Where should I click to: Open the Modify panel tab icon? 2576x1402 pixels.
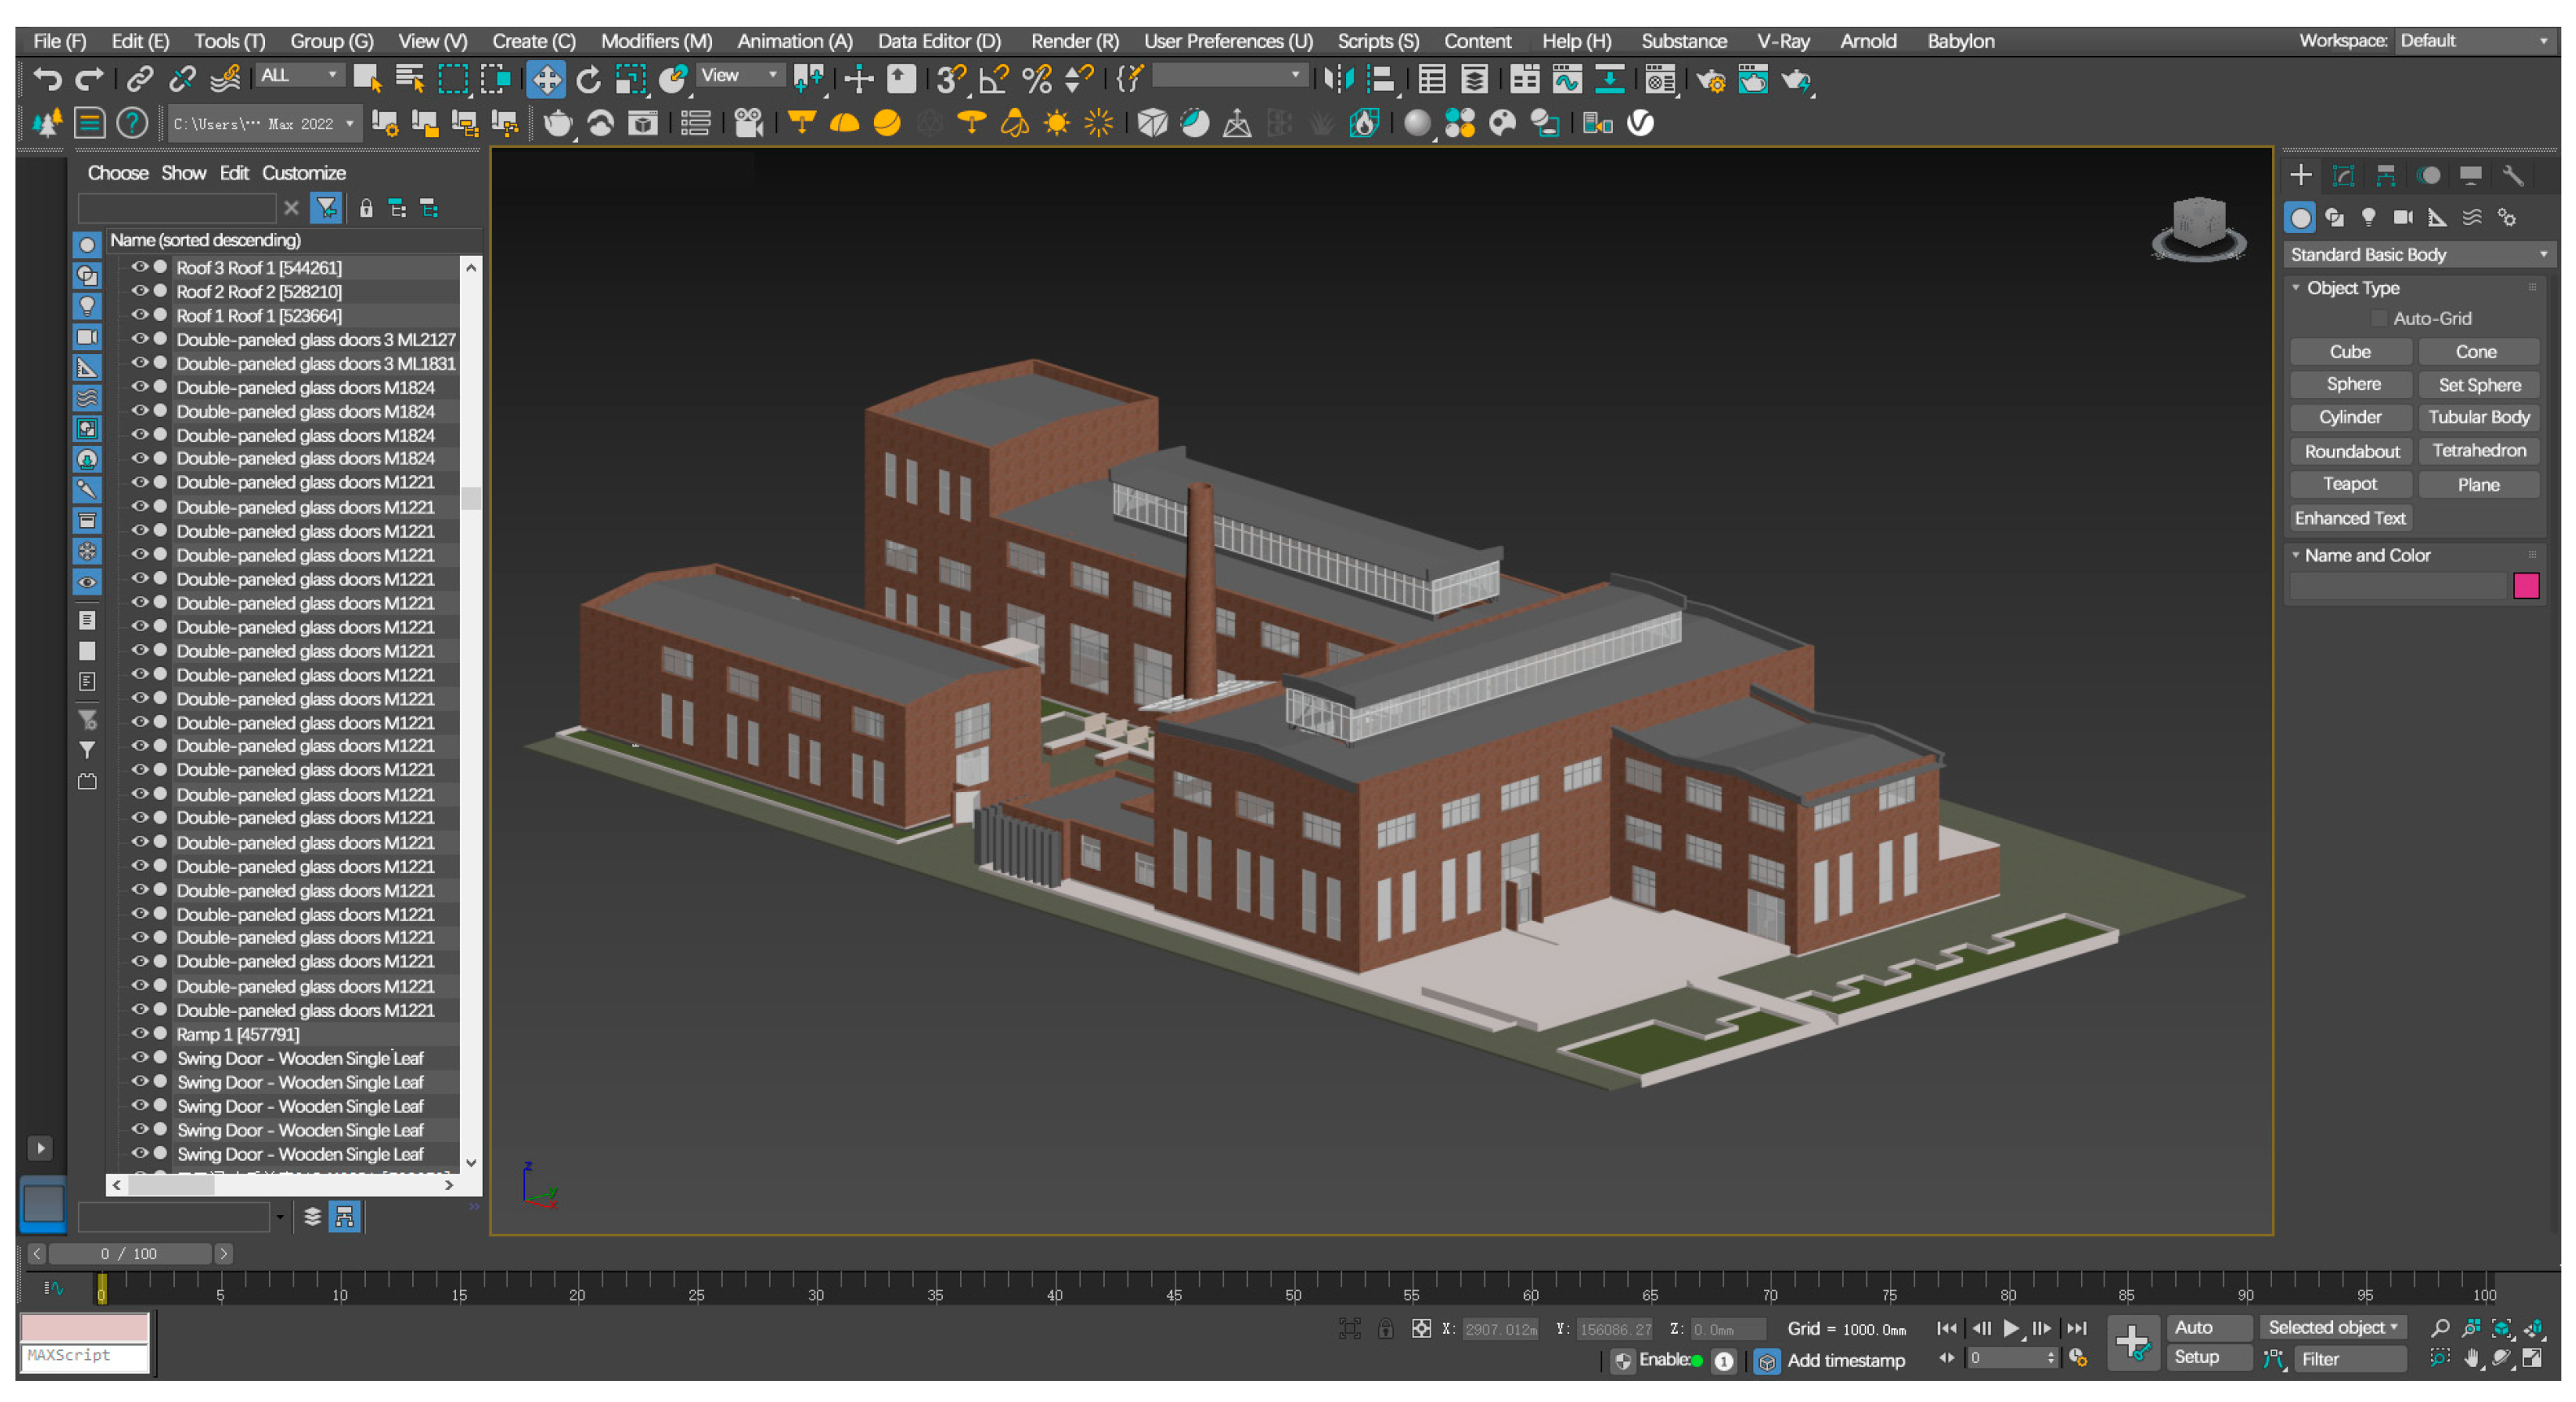pos(2343,176)
